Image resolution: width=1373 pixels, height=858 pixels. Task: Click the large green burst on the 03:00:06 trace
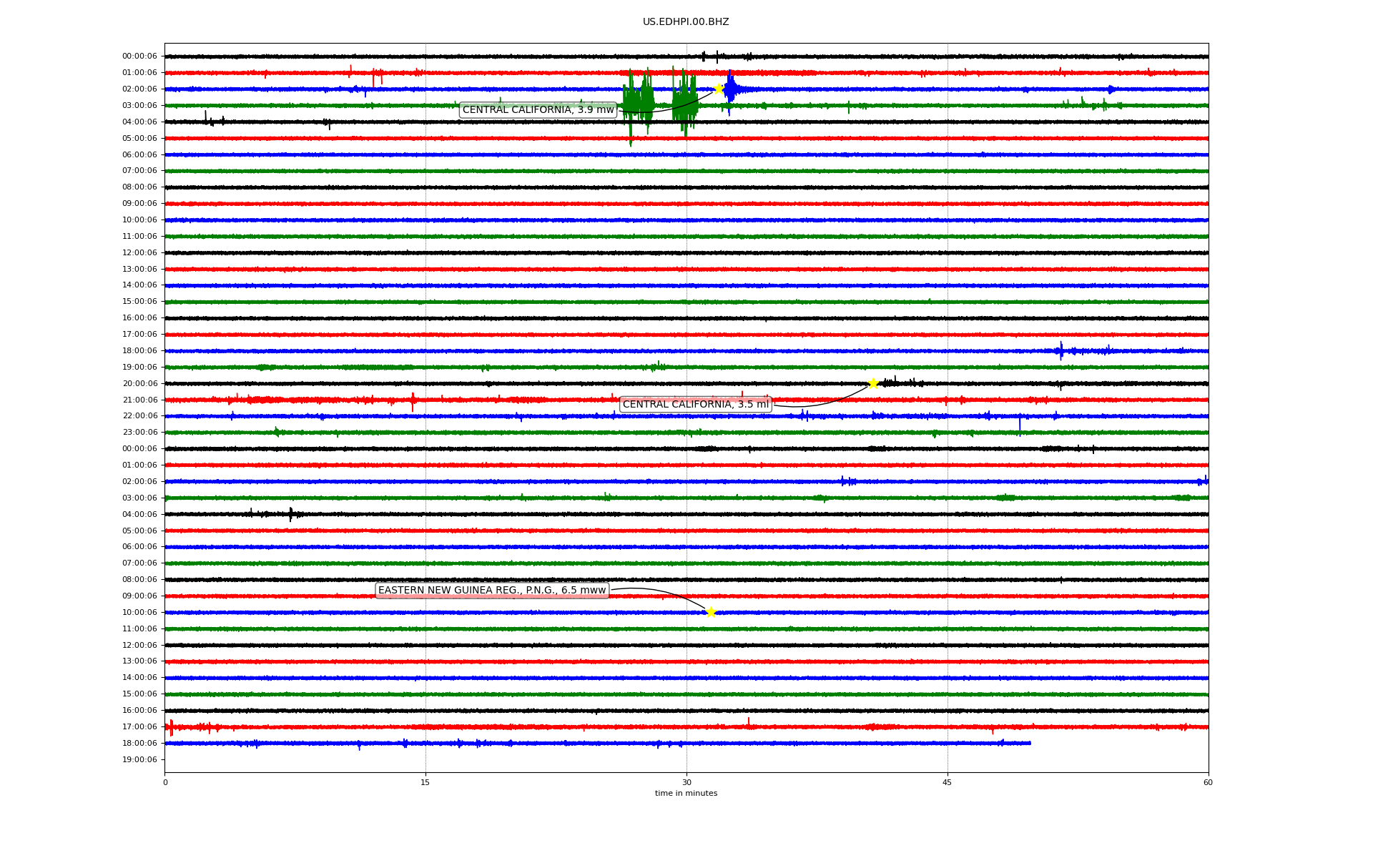pyautogui.click(x=638, y=104)
